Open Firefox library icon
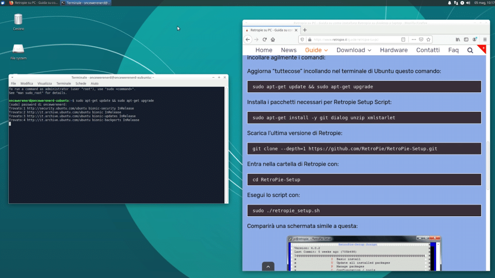This screenshot has height=278, width=495. 458,40
